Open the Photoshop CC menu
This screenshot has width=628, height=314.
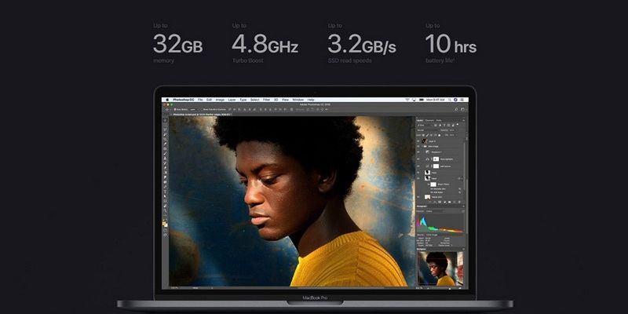pos(184,100)
